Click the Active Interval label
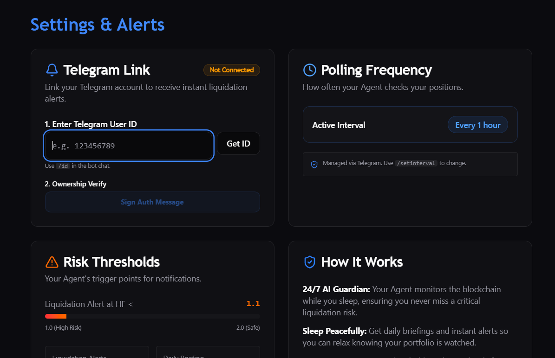This screenshot has height=358, width=555. click(x=339, y=125)
